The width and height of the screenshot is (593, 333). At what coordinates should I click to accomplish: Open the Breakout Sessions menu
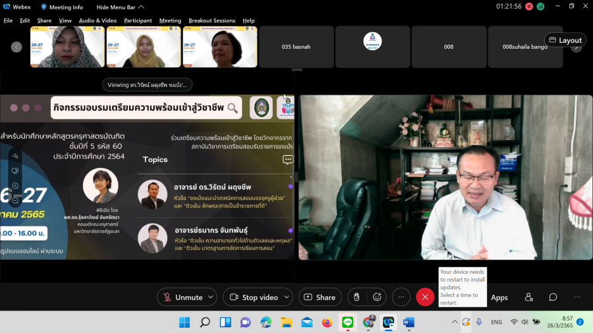coord(212,20)
